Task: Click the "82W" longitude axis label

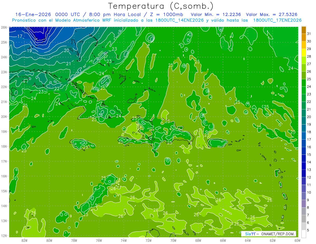Action: (x=24, y=240)
